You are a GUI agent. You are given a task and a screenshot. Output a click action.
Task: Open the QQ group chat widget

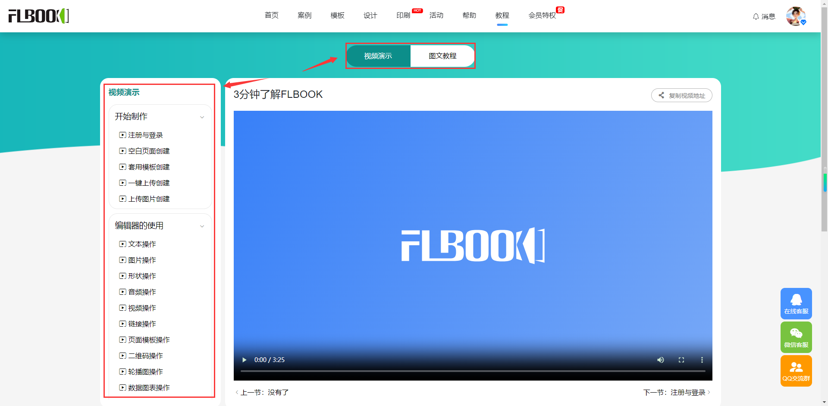(796, 371)
